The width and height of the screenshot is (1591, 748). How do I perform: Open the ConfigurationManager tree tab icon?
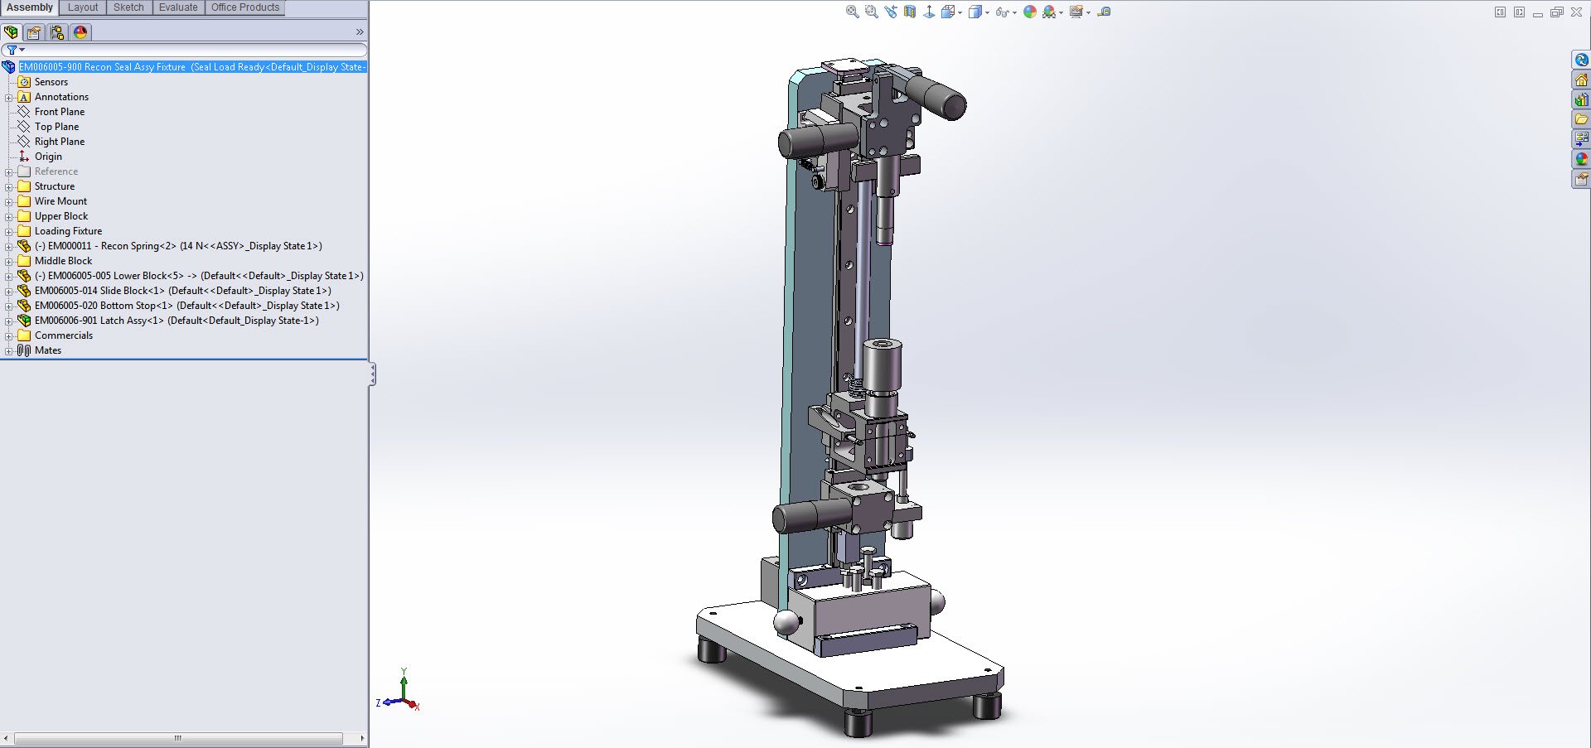(x=56, y=32)
